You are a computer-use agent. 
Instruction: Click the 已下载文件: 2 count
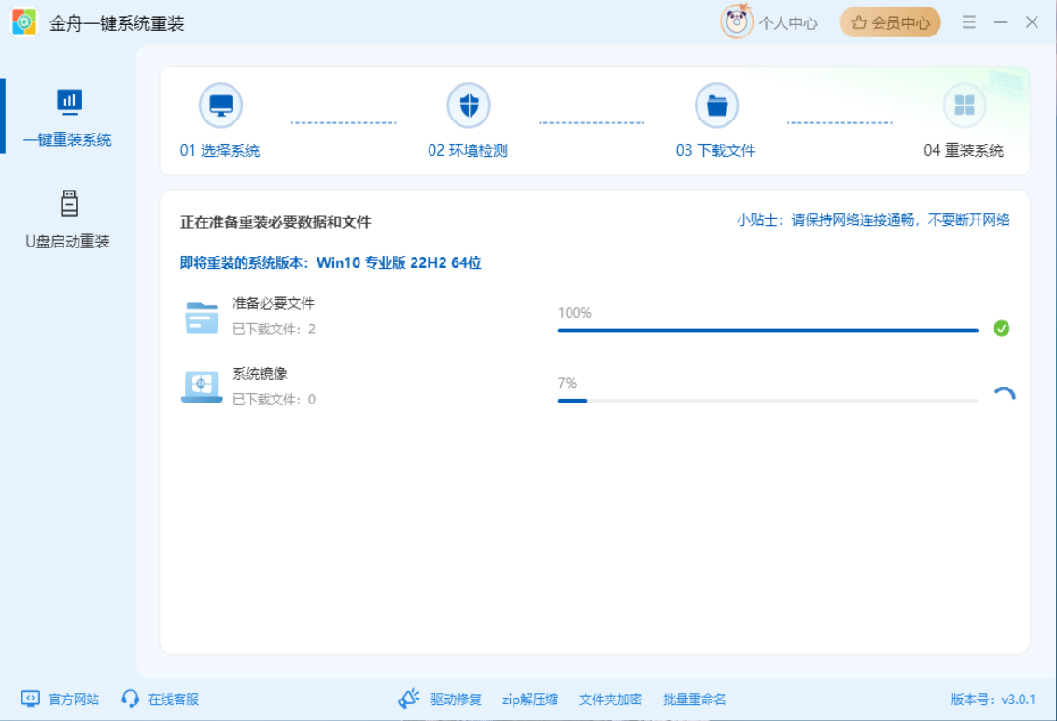tap(274, 329)
